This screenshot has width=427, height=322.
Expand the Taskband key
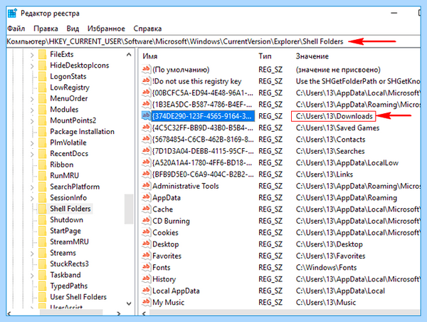[32, 276]
